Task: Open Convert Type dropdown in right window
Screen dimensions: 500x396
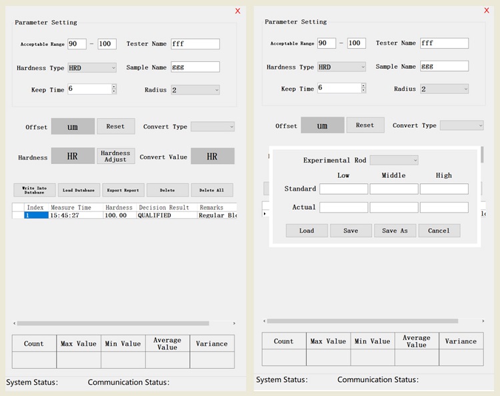Action: pos(462,125)
